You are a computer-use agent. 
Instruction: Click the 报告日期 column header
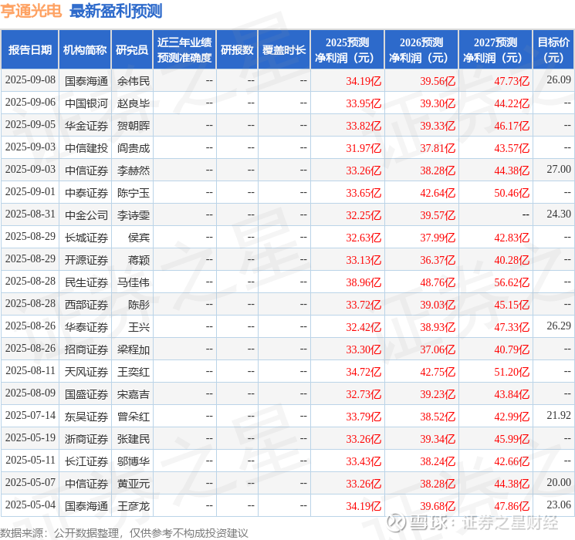point(29,50)
